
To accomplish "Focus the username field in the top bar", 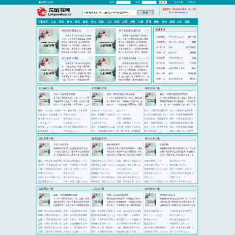I will pos(123,2).
